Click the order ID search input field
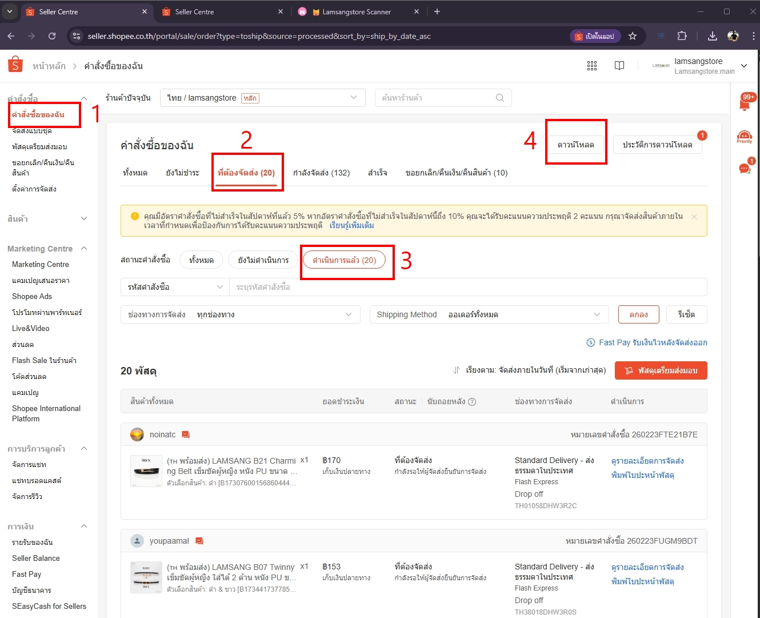 click(468, 287)
